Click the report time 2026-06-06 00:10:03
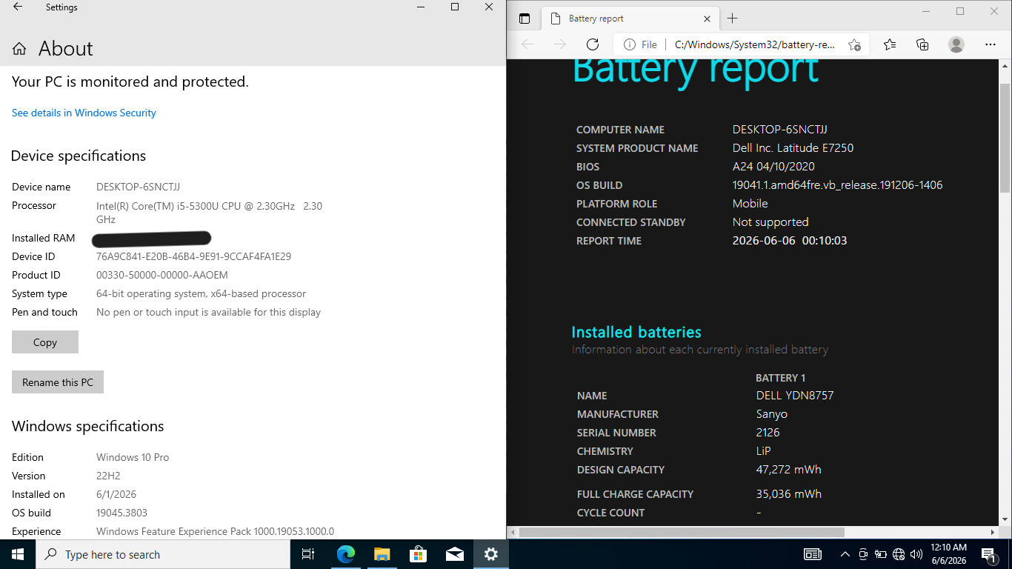Viewport: 1012px width, 569px height. (x=790, y=240)
